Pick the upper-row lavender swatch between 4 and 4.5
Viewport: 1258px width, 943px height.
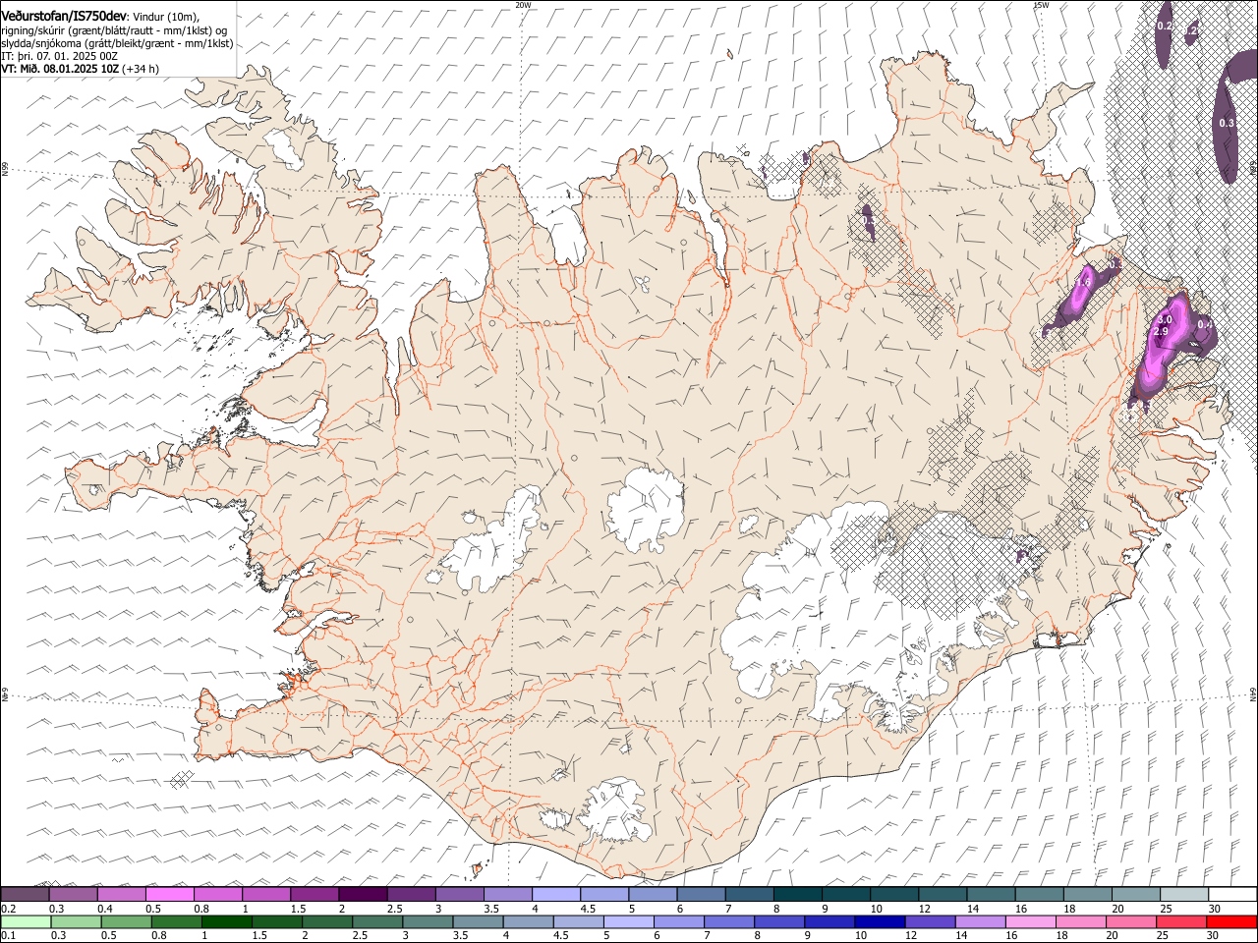(555, 894)
